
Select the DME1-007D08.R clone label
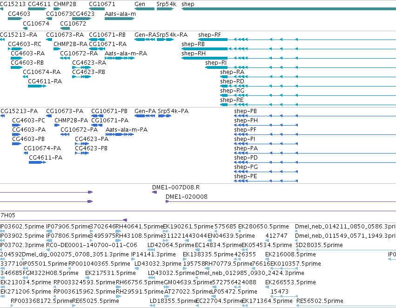(x=176, y=187)
